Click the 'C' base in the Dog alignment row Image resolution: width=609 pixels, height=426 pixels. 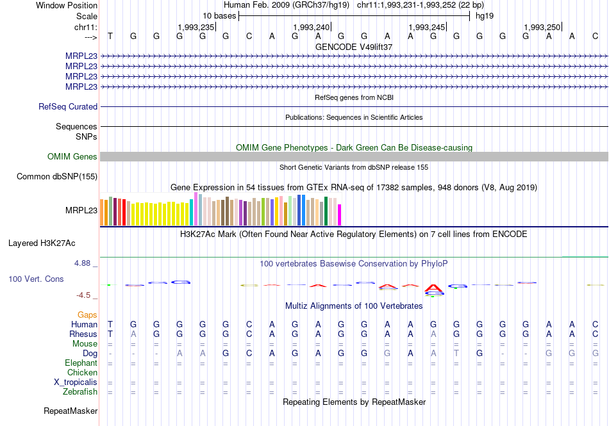249,354
